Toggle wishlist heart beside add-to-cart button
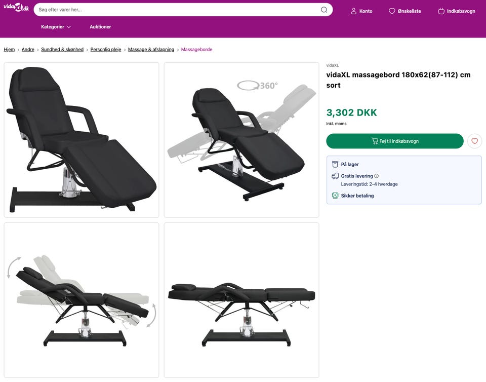 click(x=474, y=141)
